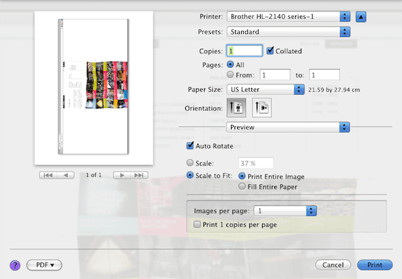Click in the Copies field
Viewport: 402px width, 279px height.
point(245,51)
